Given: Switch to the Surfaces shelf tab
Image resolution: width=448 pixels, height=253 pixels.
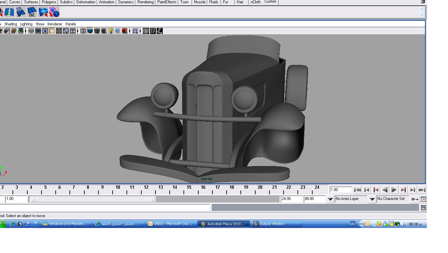Looking at the screenshot, I should pyautogui.click(x=31, y=2).
